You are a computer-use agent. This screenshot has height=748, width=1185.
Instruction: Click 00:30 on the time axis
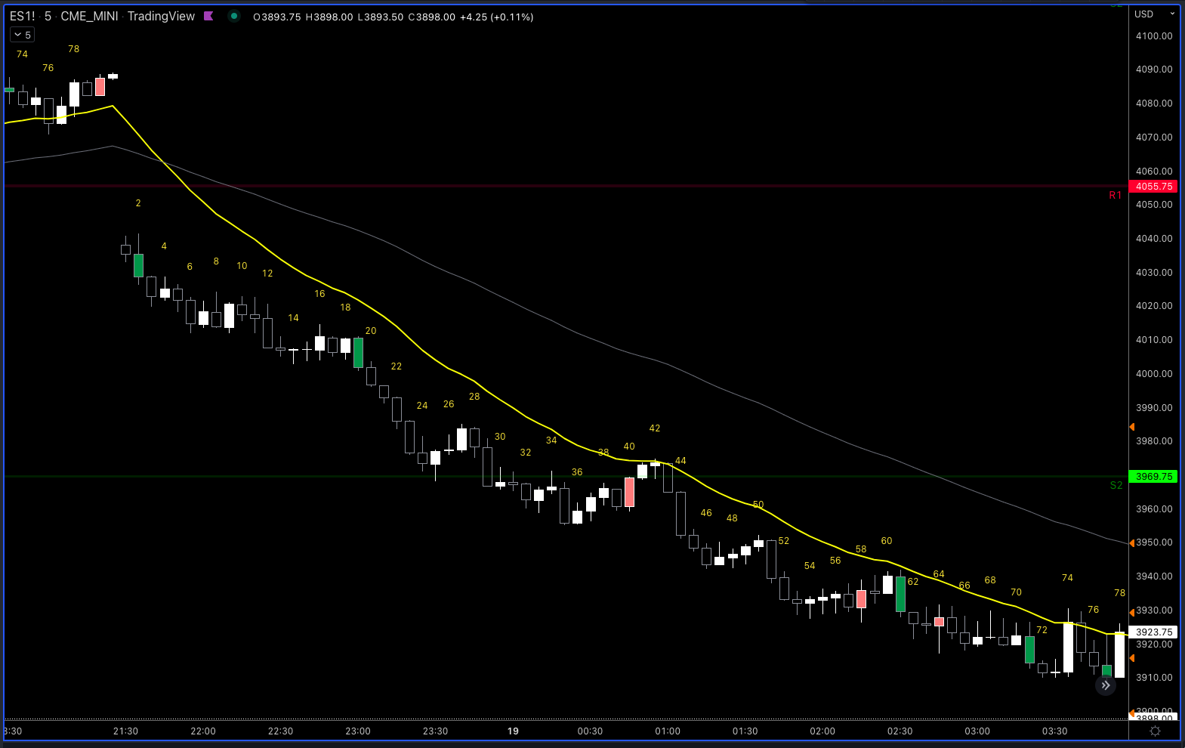click(590, 731)
